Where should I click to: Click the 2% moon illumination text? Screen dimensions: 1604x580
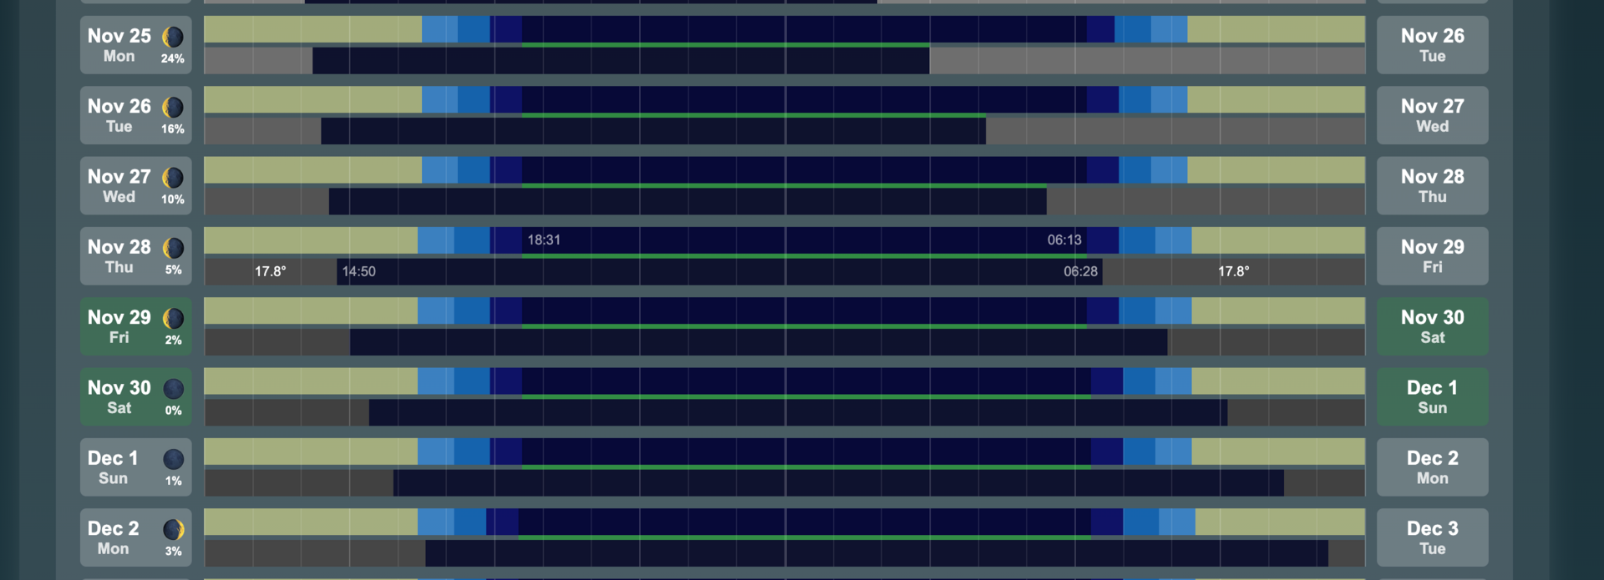tap(173, 340)
